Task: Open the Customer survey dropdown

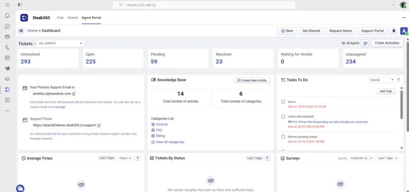Action: 361,158
